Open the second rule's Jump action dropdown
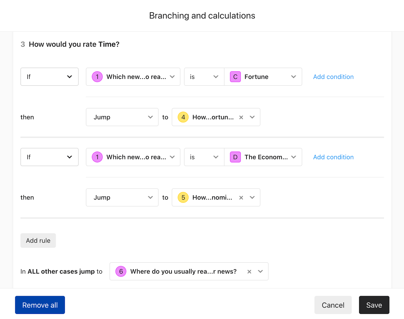This screenshot has width=404, height=319. (x=122, y=197)
